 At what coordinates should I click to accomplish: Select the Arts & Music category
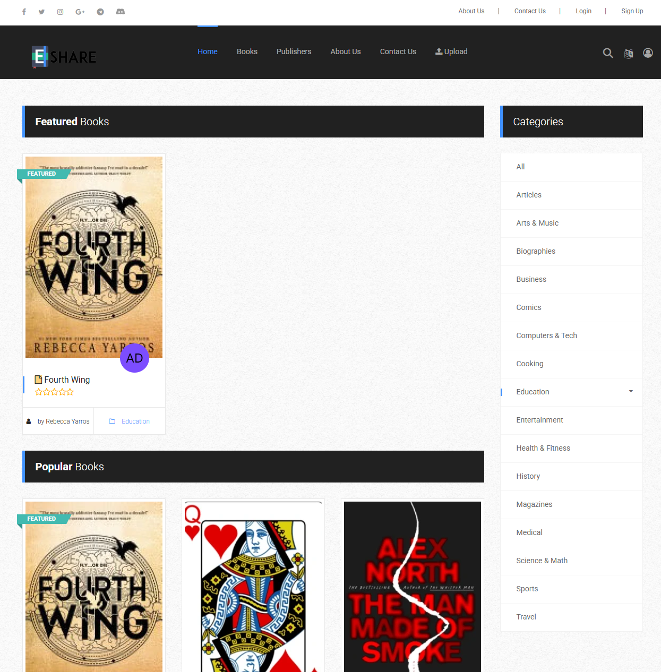click(571, 223)
